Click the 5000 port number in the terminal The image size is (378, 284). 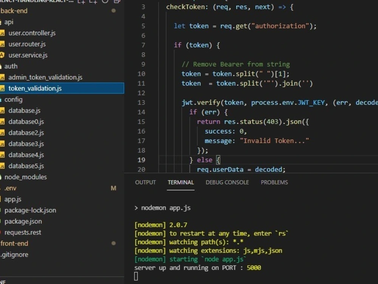point(254,268)
